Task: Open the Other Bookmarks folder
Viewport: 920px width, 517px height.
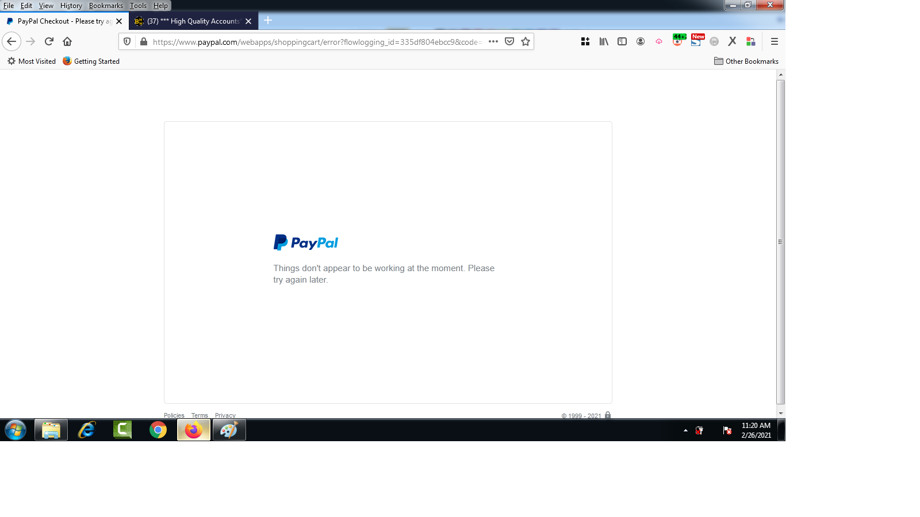Action: [746, 61]
